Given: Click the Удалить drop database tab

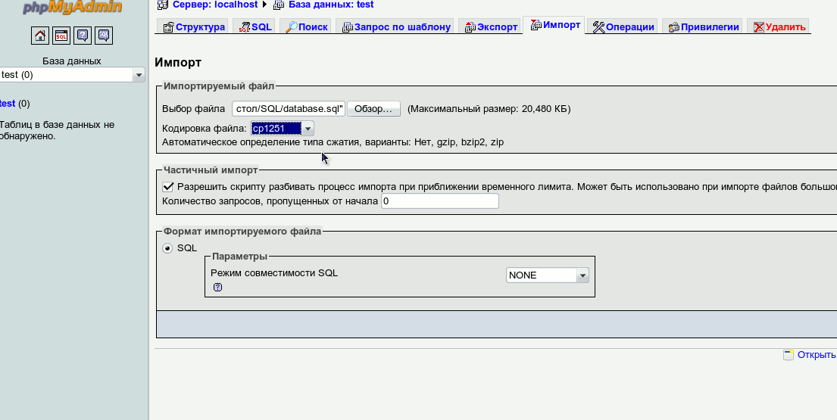Looking at the screenshot, I should click(x=778, y=27).
